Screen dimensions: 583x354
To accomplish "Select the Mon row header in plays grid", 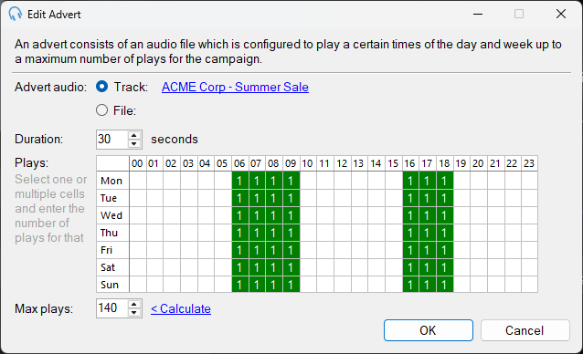I will tap(112, 181).
